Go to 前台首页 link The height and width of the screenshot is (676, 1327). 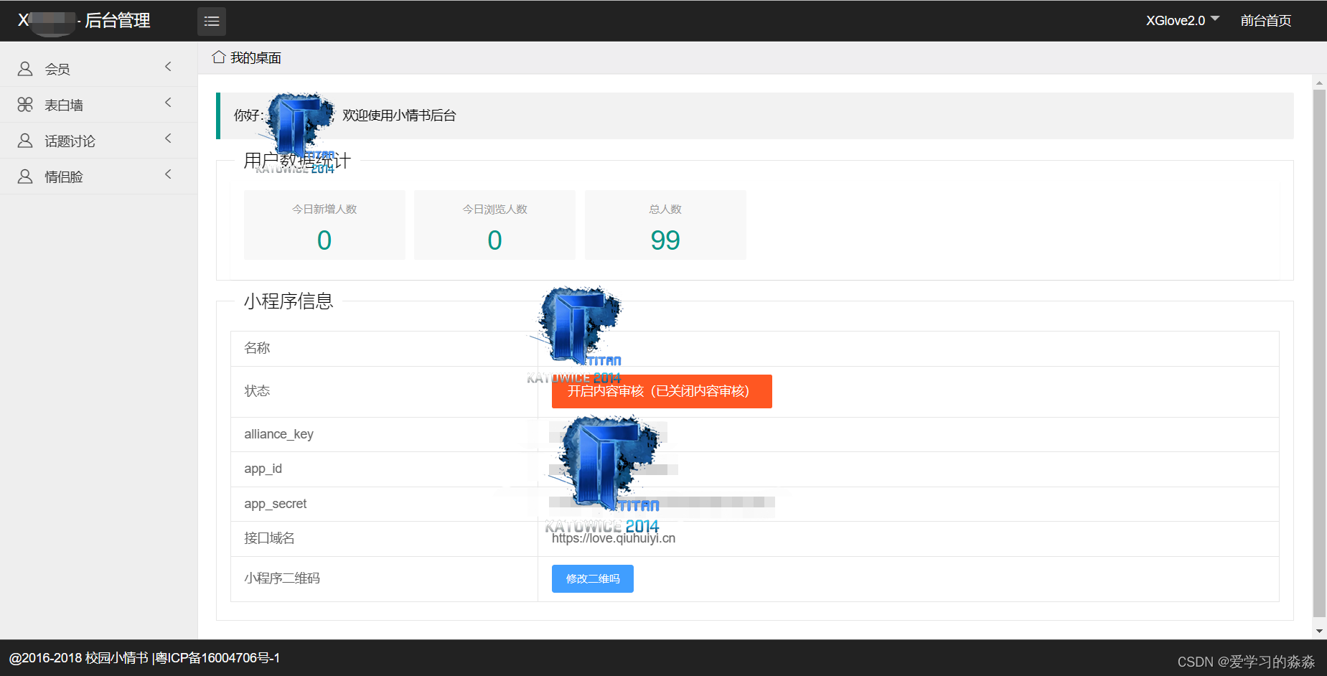pyautogui.click(x=1266, y=21)
